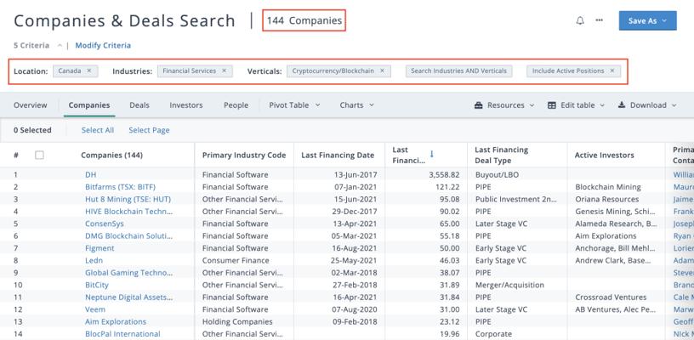Click the Select Page link

(149, 130)
